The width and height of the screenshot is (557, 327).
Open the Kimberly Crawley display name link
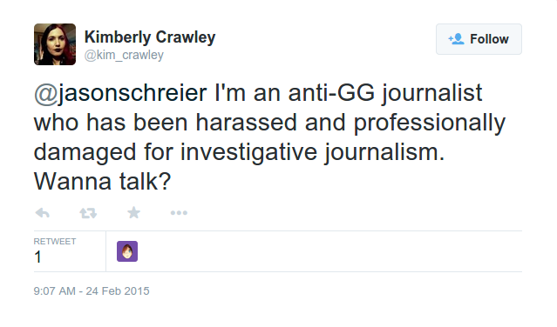pyautogui.click(x=150, y=37)
